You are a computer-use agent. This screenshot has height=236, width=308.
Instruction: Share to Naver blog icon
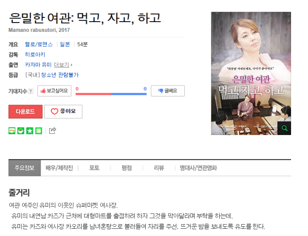click(x=12, y=131)
